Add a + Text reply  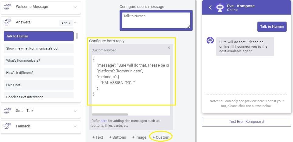coord(98,137)
